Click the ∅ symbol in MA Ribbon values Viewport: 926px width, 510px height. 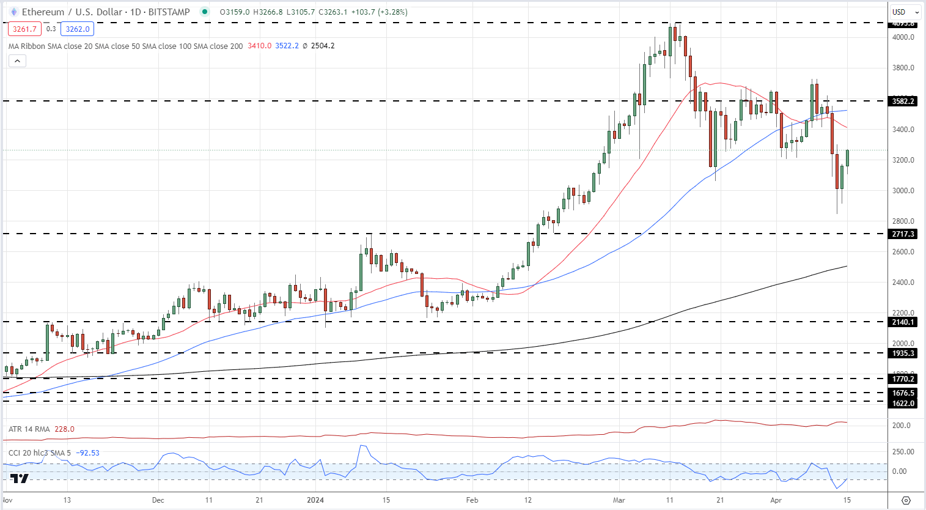(x=305, y=46)
